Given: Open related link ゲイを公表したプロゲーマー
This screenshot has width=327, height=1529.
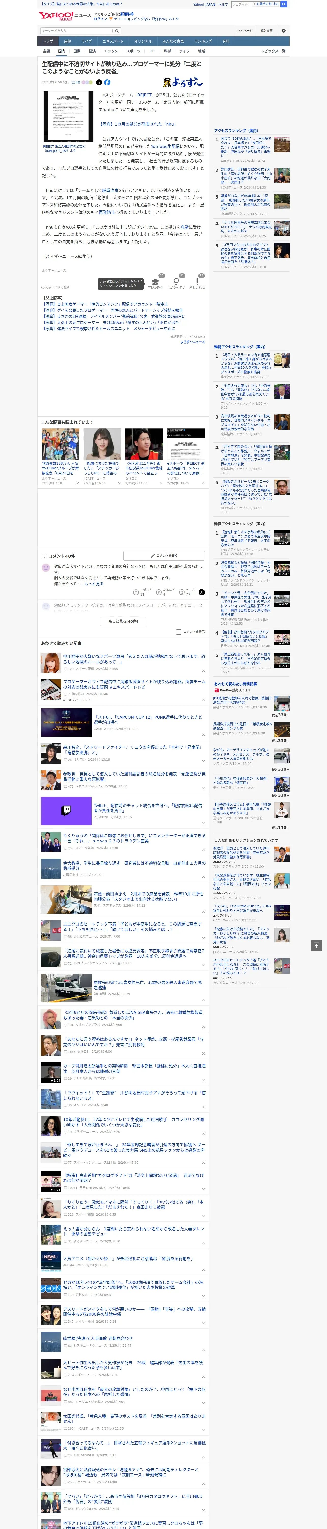Looking at the screenshot, I should tap(112, 310).
